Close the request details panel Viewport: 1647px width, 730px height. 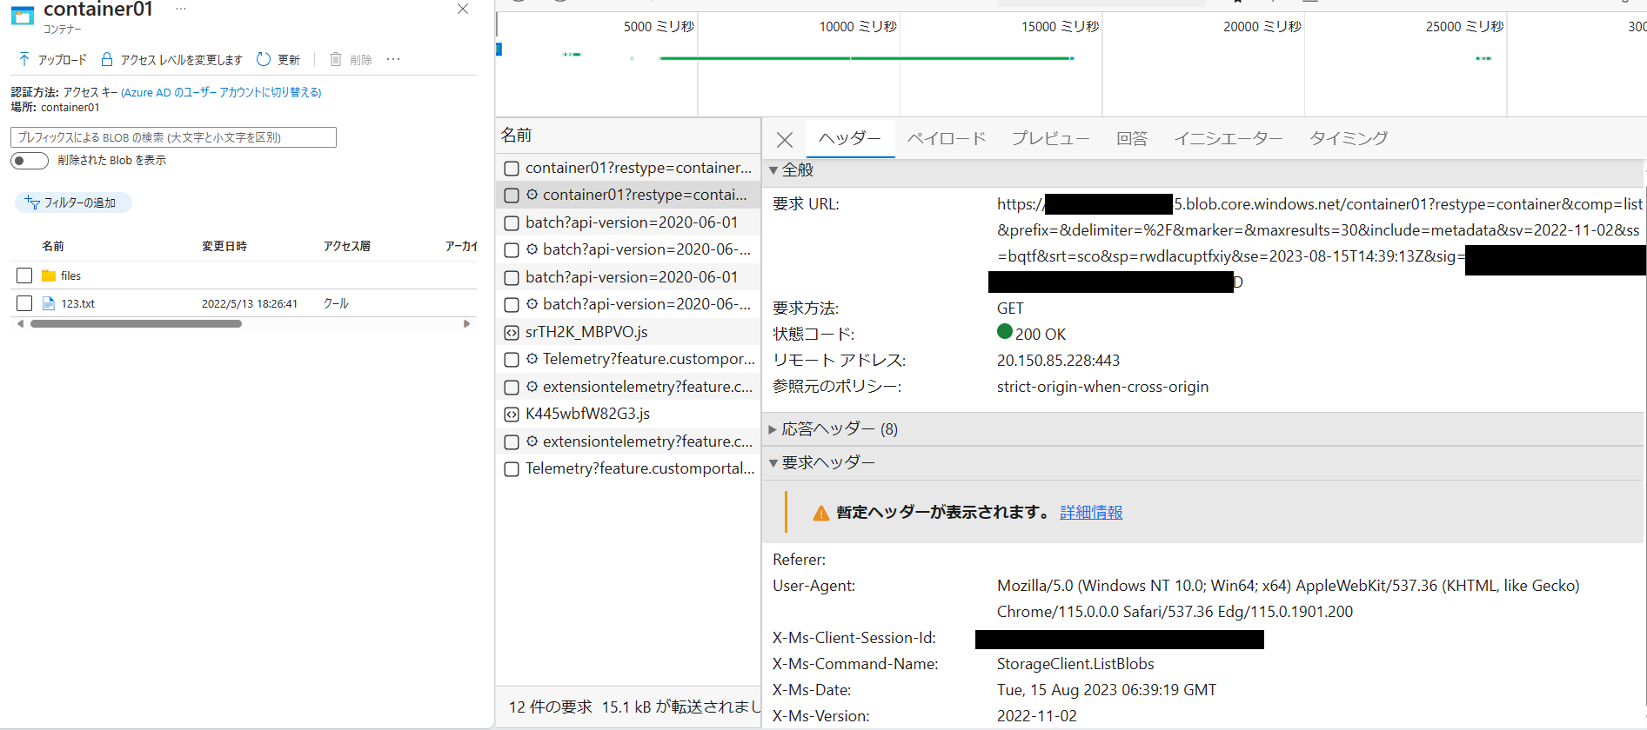point(785,139)
